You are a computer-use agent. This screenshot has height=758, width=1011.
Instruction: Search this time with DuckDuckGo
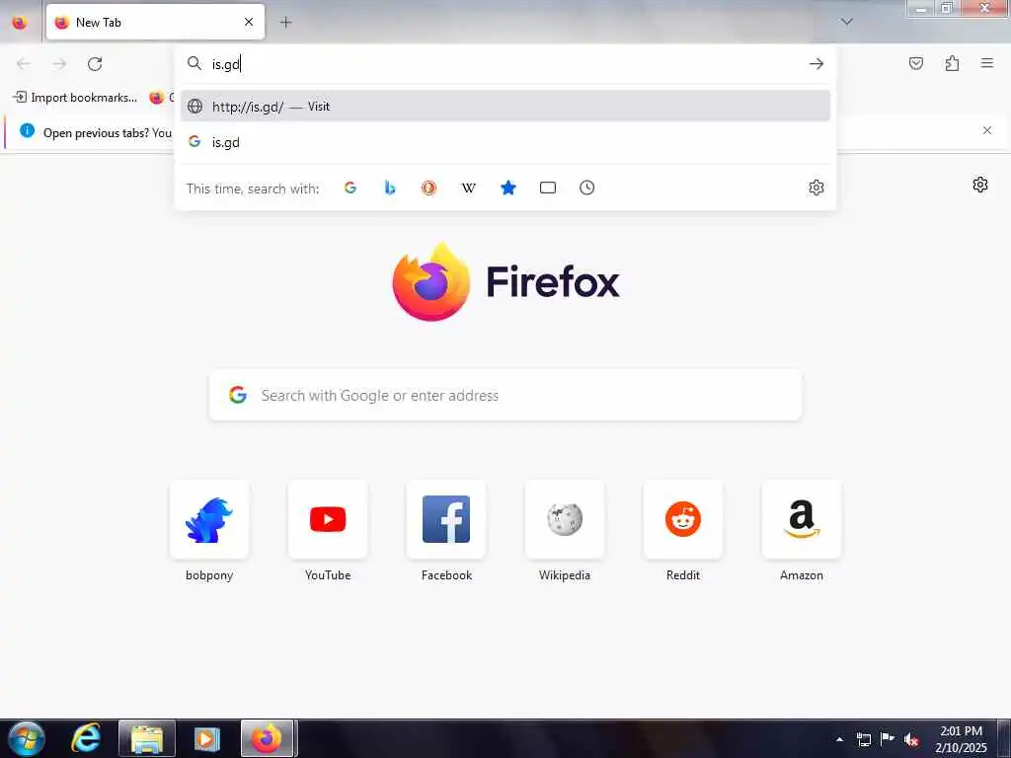pos(428,188)
